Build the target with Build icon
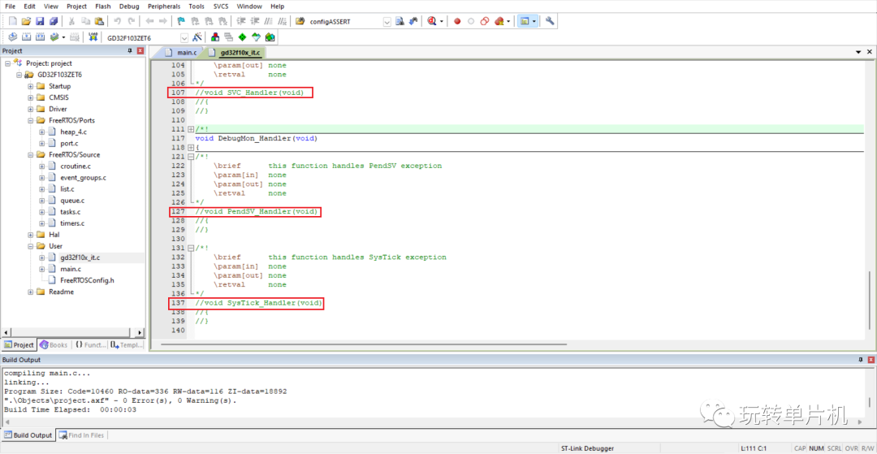 (x=26, y=37)
